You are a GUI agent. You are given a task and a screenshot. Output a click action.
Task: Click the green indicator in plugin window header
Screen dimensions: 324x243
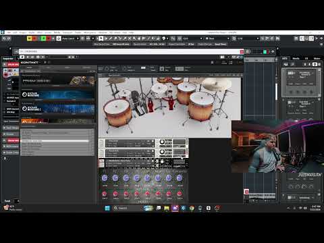265,52
